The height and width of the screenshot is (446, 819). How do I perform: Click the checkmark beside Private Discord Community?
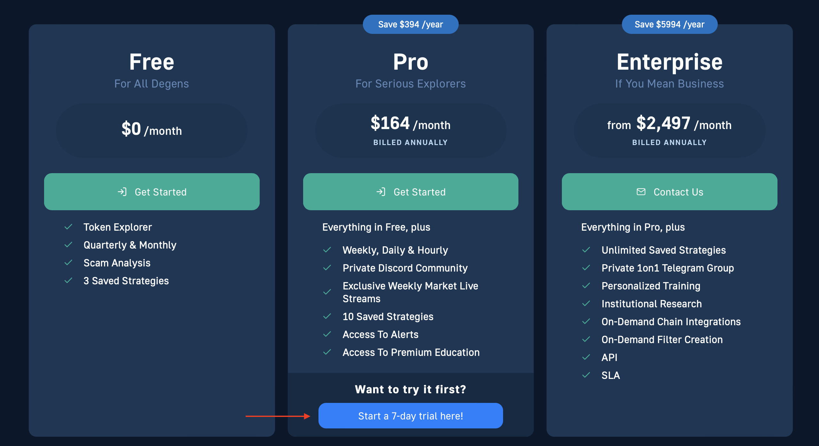point(327,268)
